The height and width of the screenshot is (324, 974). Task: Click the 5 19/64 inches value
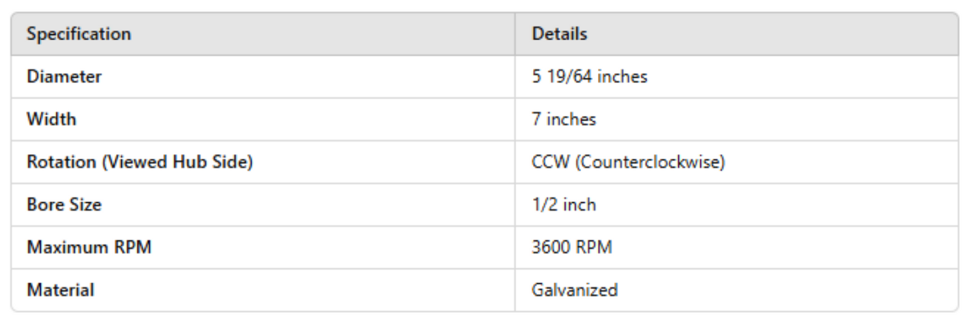click(589, 77)
